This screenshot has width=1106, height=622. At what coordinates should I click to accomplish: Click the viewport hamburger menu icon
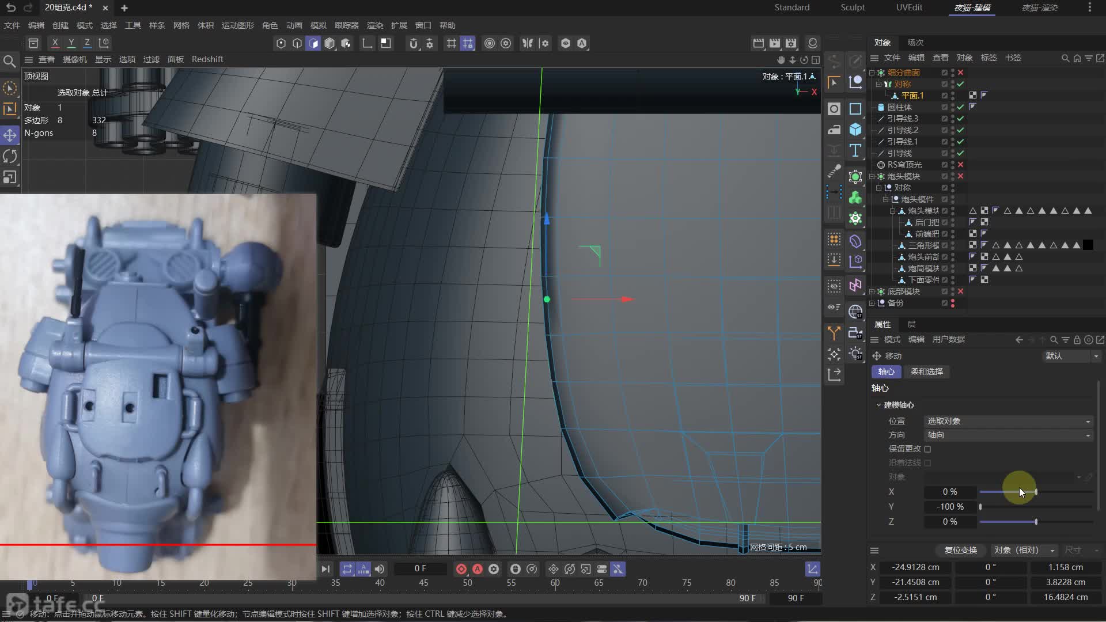[x=28, y=59]
